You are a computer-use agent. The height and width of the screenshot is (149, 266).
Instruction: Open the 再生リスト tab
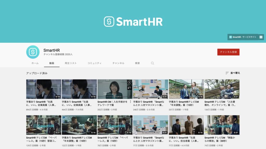point(71,63)
